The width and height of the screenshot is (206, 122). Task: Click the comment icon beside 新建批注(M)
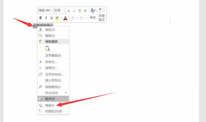(40, 111)
